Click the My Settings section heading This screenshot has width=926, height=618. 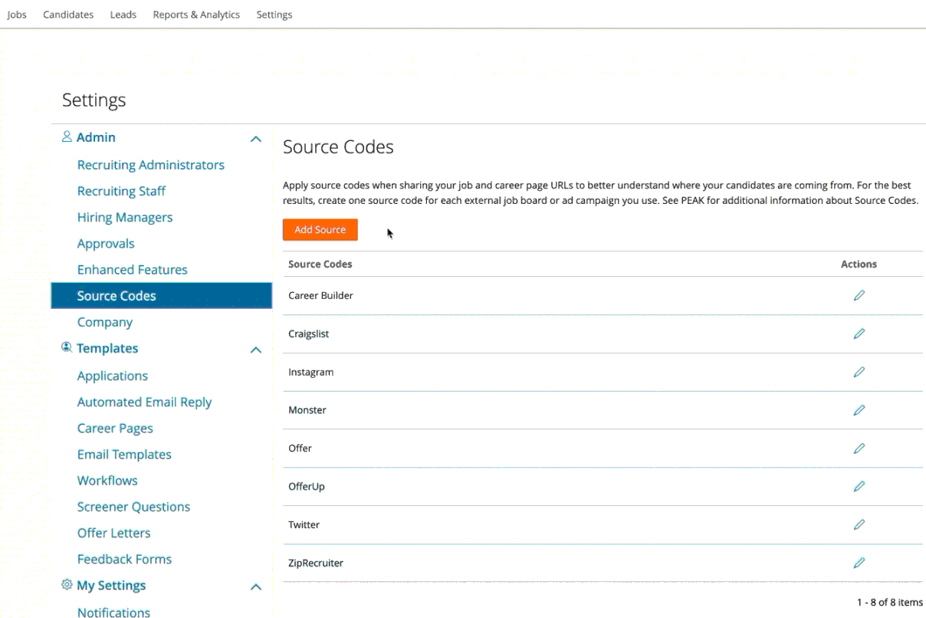(x=111, y=585)
